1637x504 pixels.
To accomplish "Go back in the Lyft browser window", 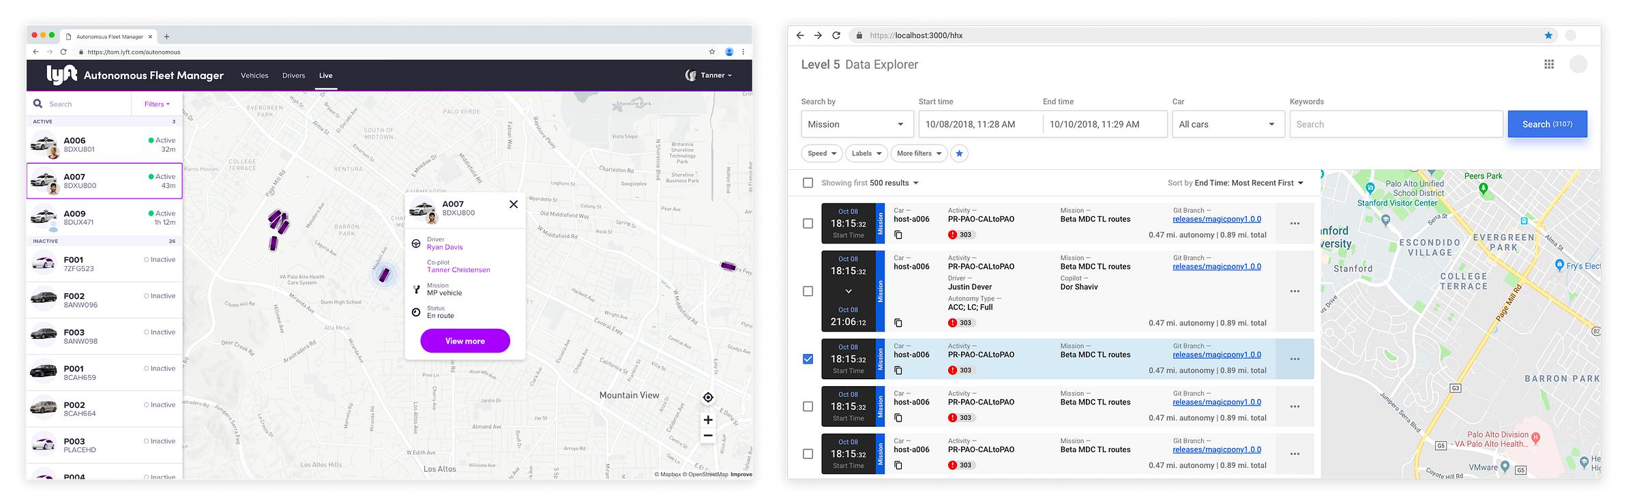I will tap(35, 52).
